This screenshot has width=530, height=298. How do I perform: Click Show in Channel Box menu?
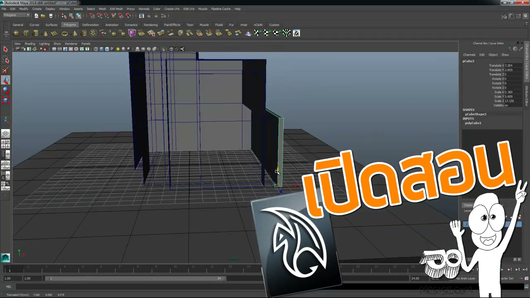505,55
